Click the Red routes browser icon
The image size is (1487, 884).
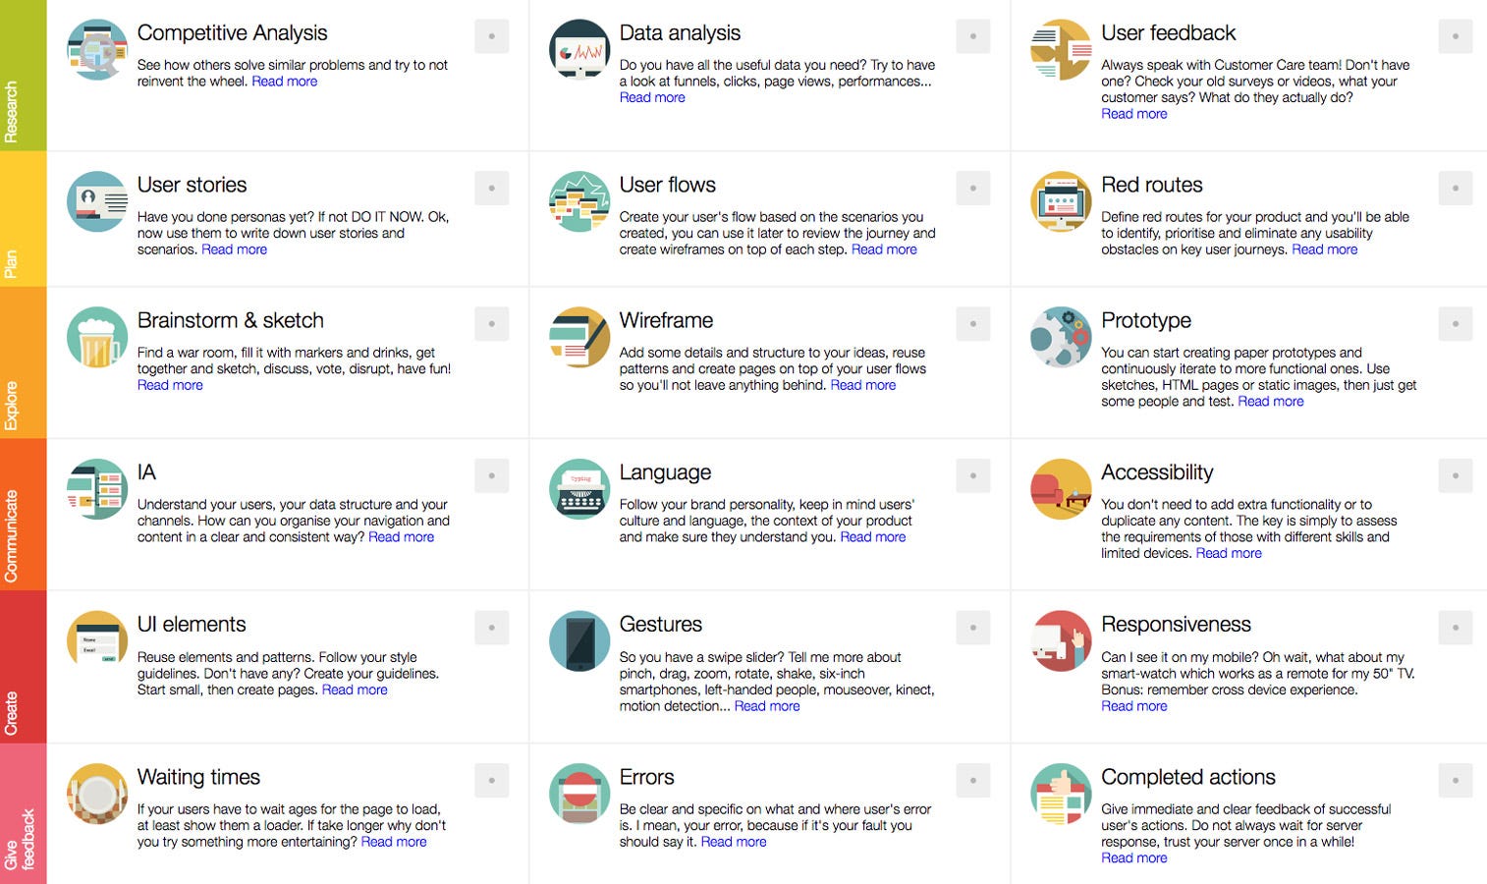click(x=1061, y=201)
